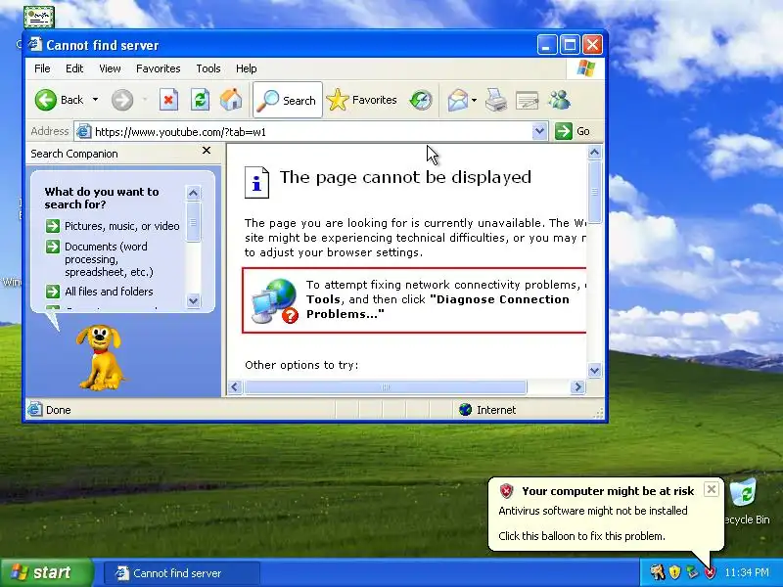The width and height of the screenshot is (783, 587).
Task: Click the Cannot find server taskbar button
Action: coord(182,573)
